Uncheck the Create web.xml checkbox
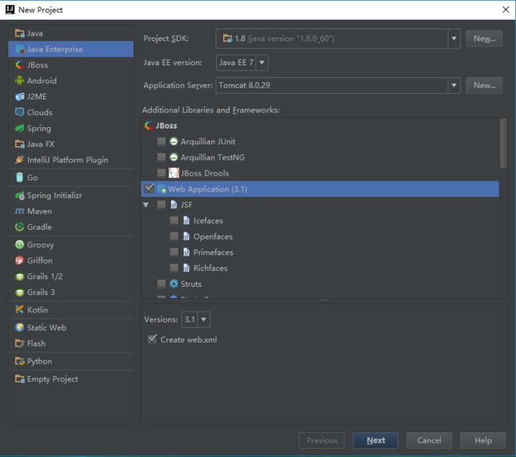Screen dimensions: 516x457 (152, 339)
